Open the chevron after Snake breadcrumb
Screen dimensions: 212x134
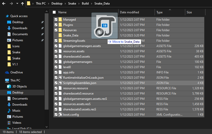click(x=79, y=4)
